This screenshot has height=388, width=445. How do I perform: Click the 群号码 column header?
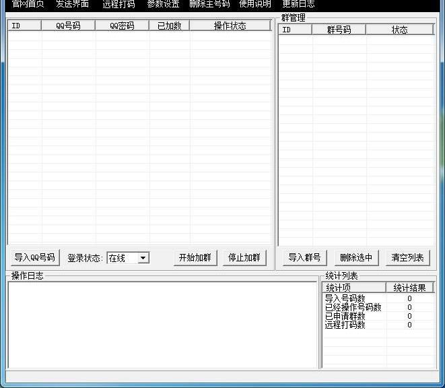pos(339,30)
